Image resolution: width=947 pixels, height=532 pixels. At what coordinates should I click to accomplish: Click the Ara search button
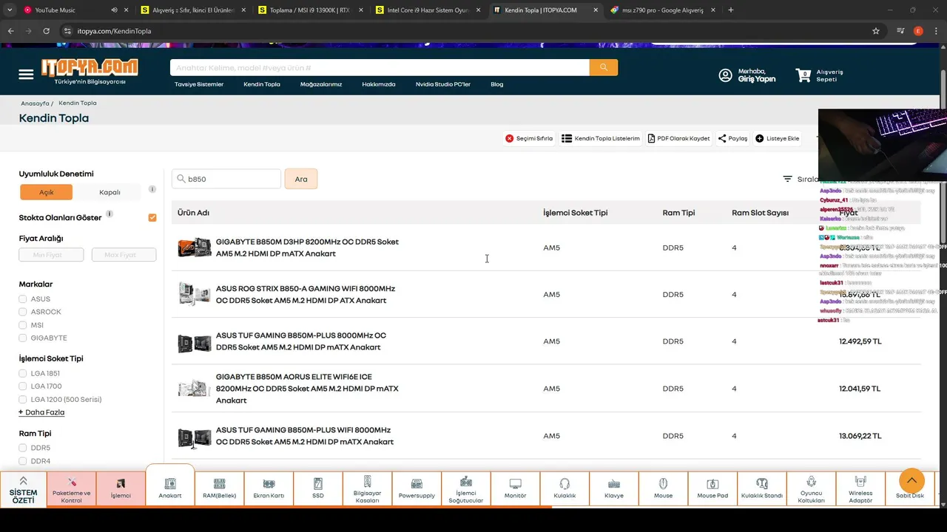pyautogui.click(x=301, y=179)
